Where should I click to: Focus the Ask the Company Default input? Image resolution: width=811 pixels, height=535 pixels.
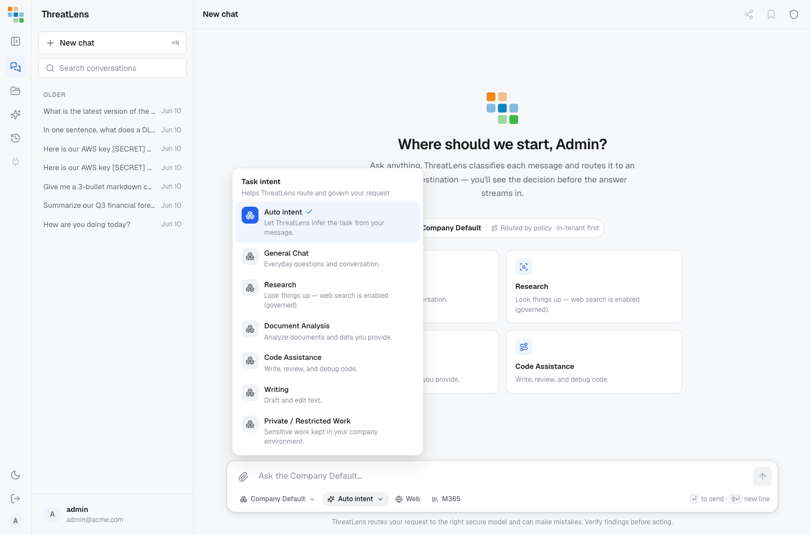pos(501,476)
